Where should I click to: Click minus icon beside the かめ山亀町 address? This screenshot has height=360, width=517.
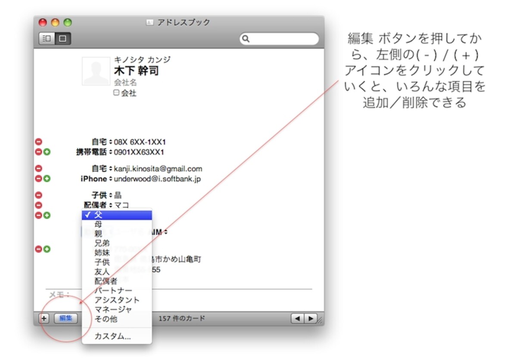pos(38,249)
